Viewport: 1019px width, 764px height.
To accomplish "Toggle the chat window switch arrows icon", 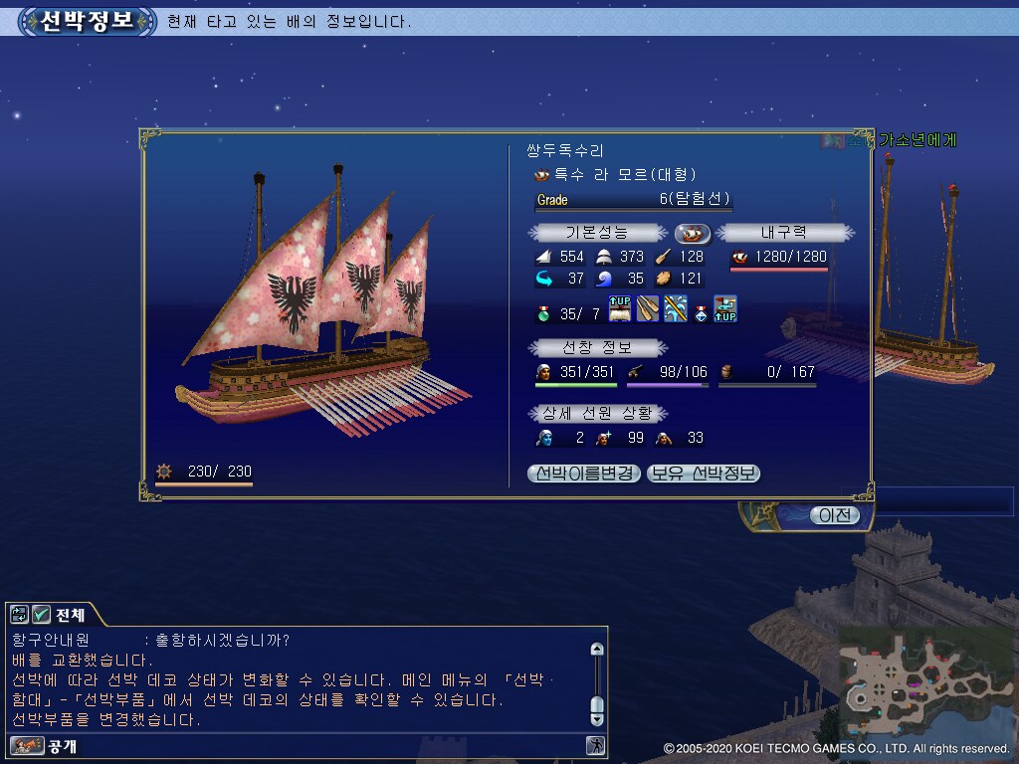I will pyautogui.click(x=20, y=614).
